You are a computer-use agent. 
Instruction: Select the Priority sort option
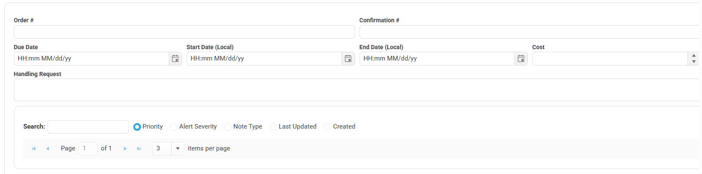pos(137,127)
